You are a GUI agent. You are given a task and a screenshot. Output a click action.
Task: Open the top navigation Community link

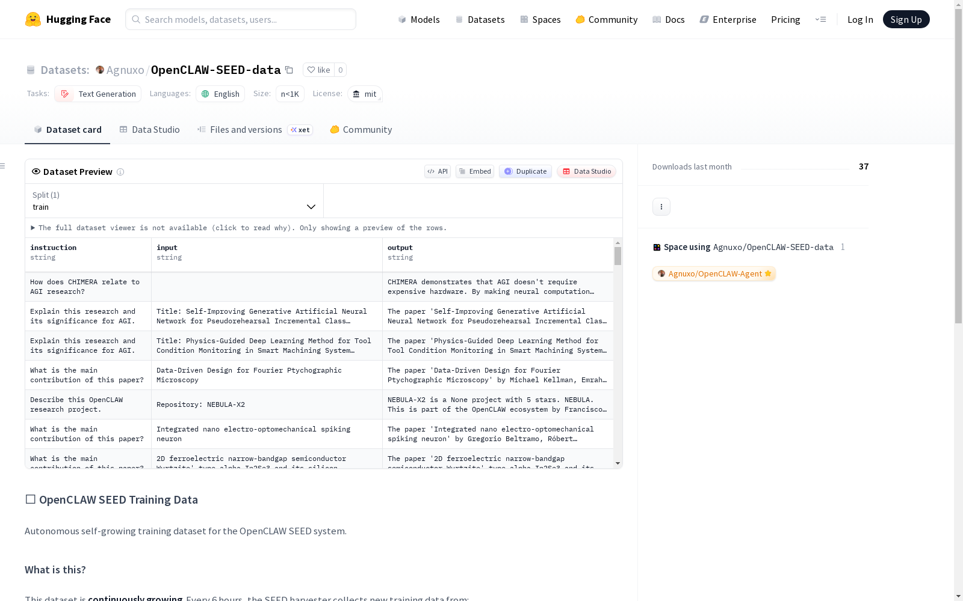pos(607,19)
